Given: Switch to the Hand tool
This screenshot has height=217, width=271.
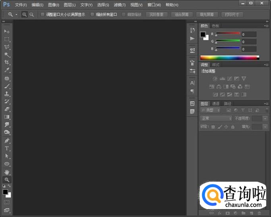Looking at the screenshot, I should pos(7,172).
